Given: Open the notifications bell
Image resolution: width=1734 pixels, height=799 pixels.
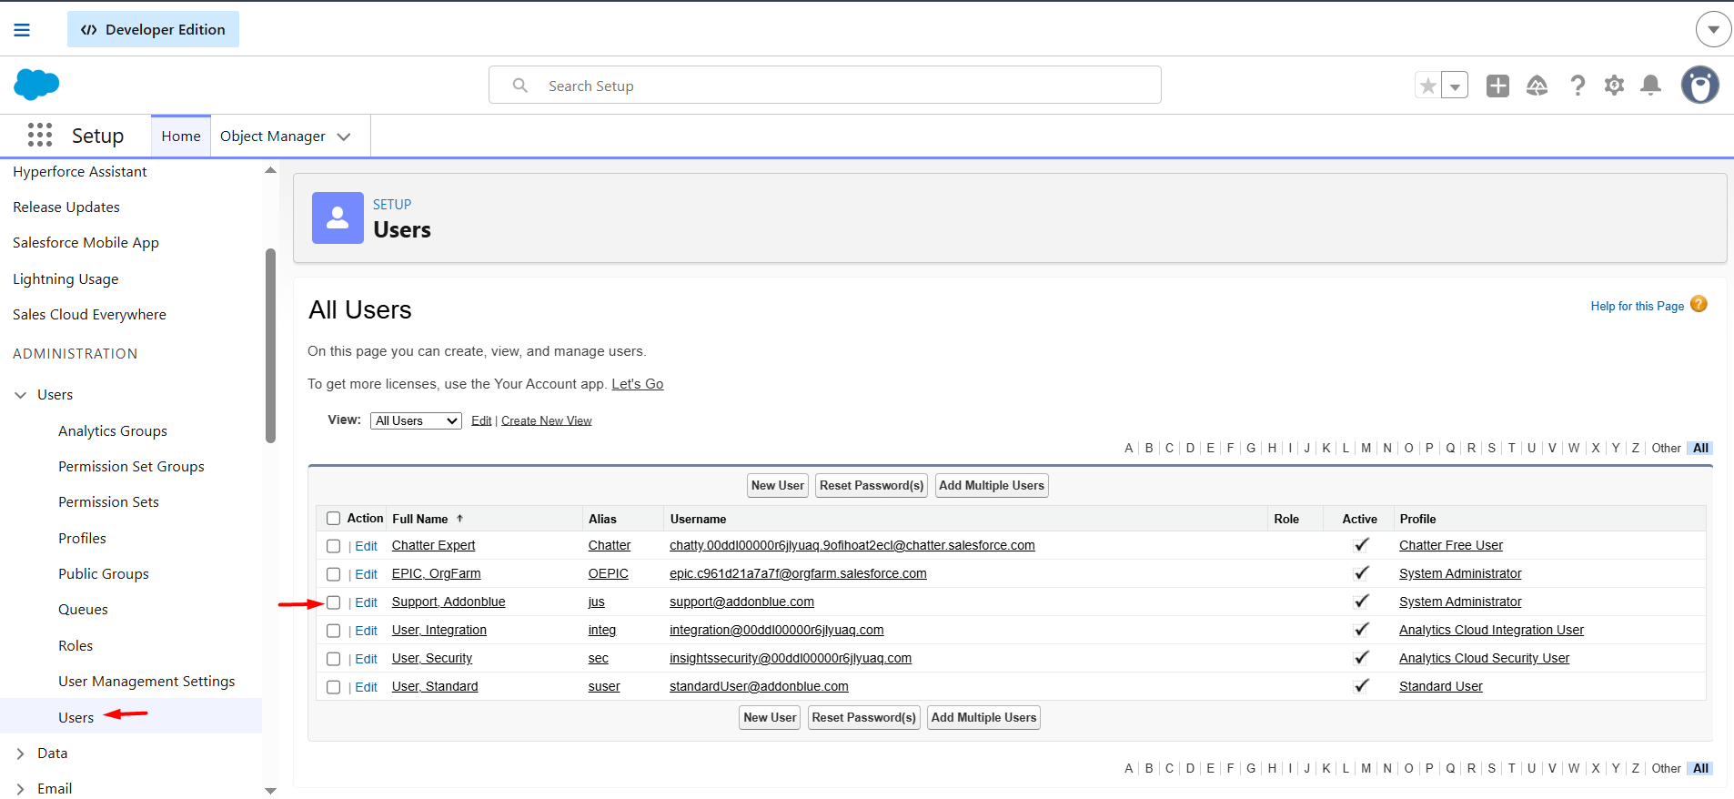Looking at the screenshot, I should coord(1650,86).
